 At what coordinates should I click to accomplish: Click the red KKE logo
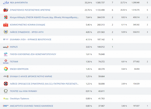click(6, 25)
